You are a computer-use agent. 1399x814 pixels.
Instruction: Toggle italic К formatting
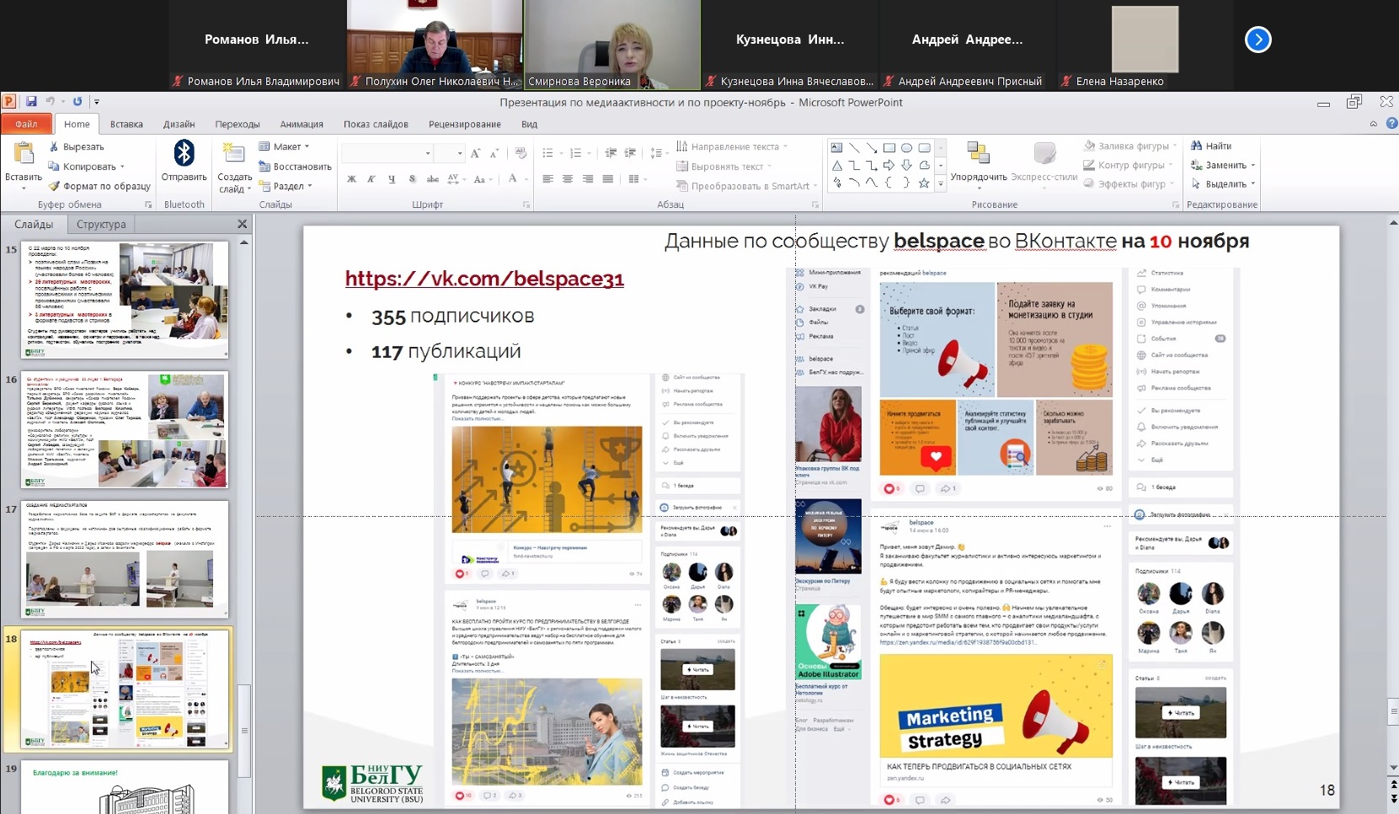pos(371,179)
